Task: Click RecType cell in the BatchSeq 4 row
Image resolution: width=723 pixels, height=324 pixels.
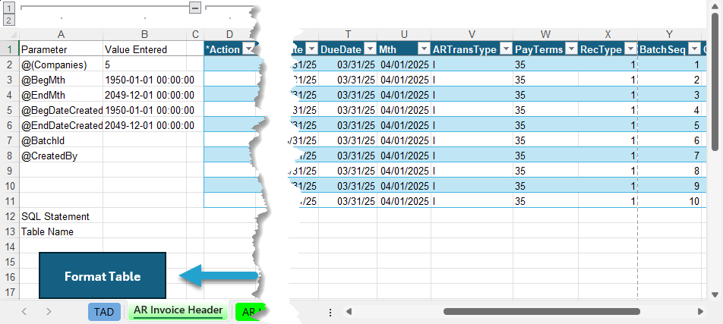Action: [608, 110]
